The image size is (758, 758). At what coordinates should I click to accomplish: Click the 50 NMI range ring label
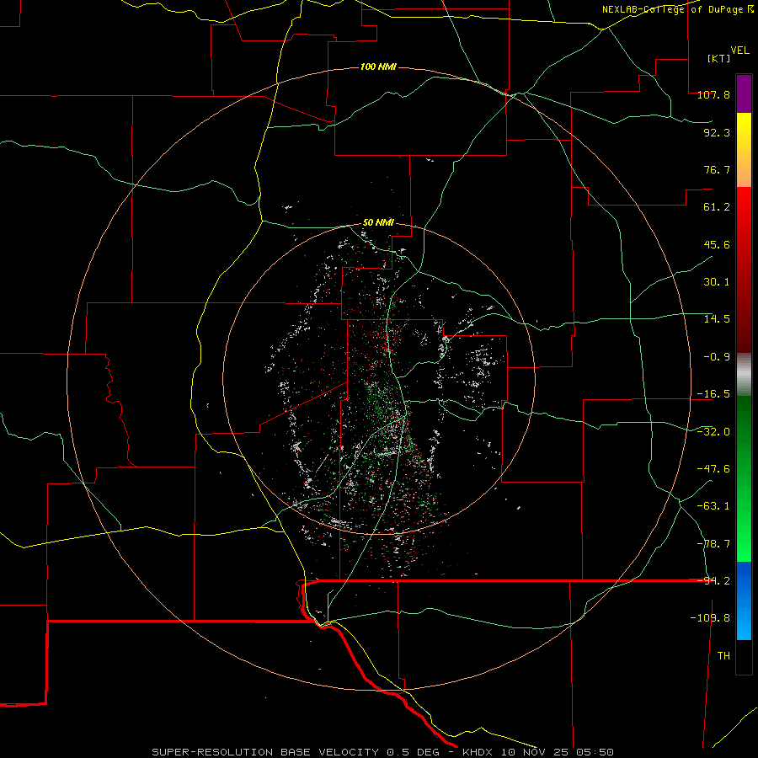tap(378, 223)
